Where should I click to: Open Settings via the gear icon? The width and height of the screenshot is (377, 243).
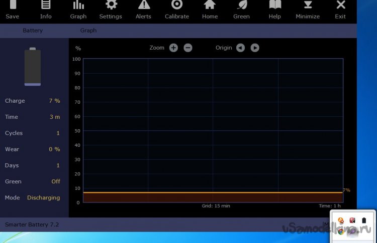point(111,9)
